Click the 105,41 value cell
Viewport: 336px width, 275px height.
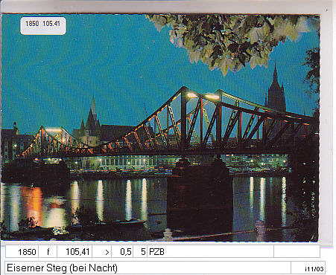click(75, 252)
